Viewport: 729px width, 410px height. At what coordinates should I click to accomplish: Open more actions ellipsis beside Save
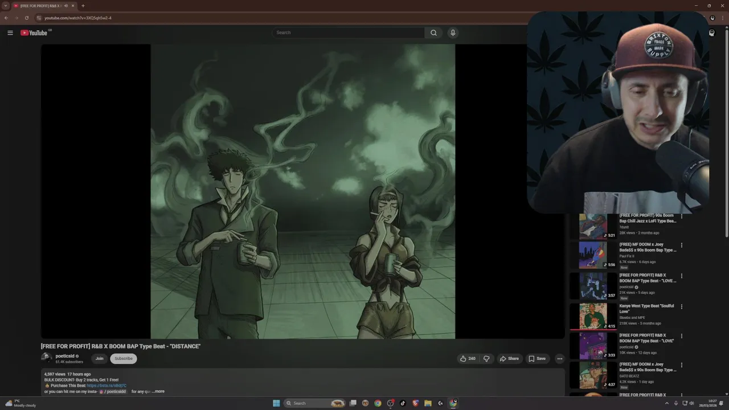[559, 359]
